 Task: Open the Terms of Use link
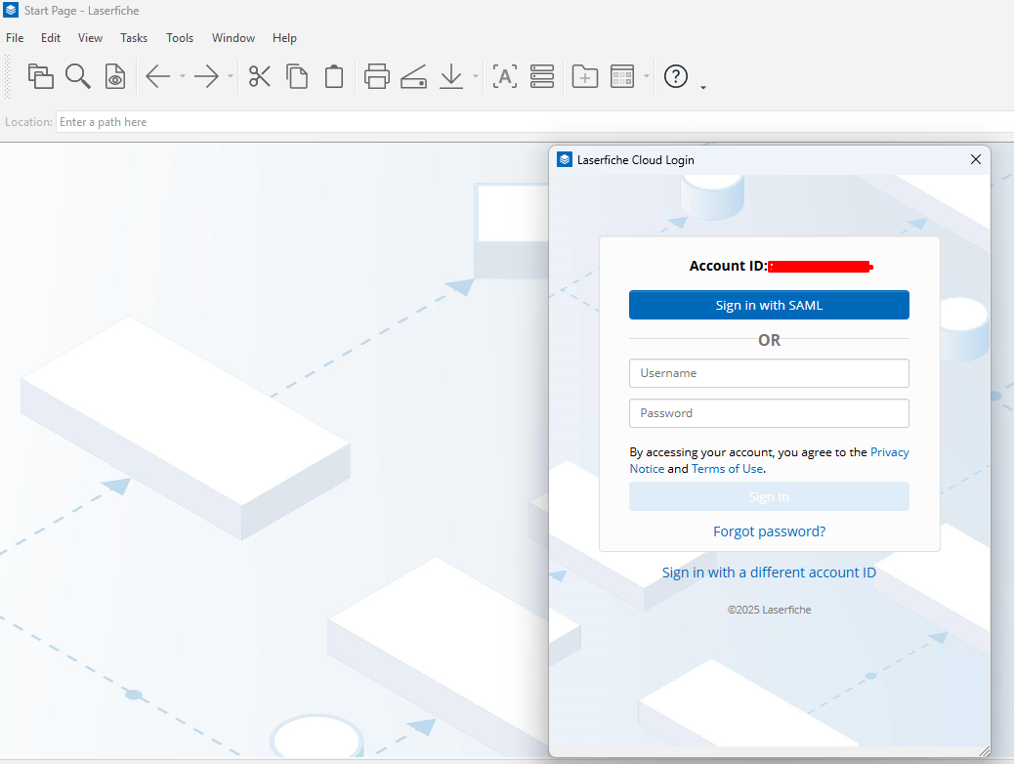pyautogui.click(x=727, y=468)
